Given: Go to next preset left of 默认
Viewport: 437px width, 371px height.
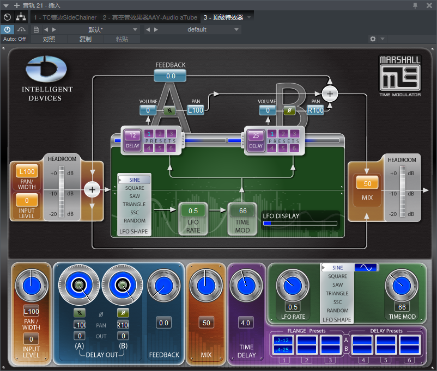Looking at the screenshot, I should point(54,29).
